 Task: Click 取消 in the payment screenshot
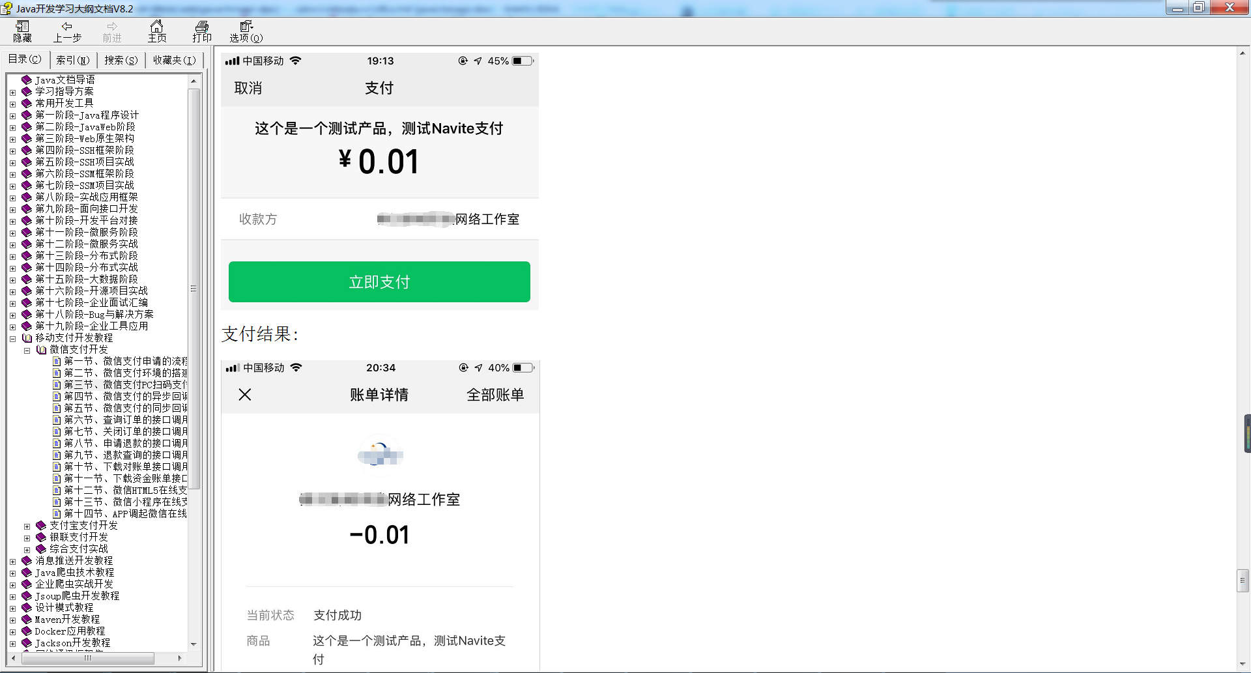click(248, 88)
